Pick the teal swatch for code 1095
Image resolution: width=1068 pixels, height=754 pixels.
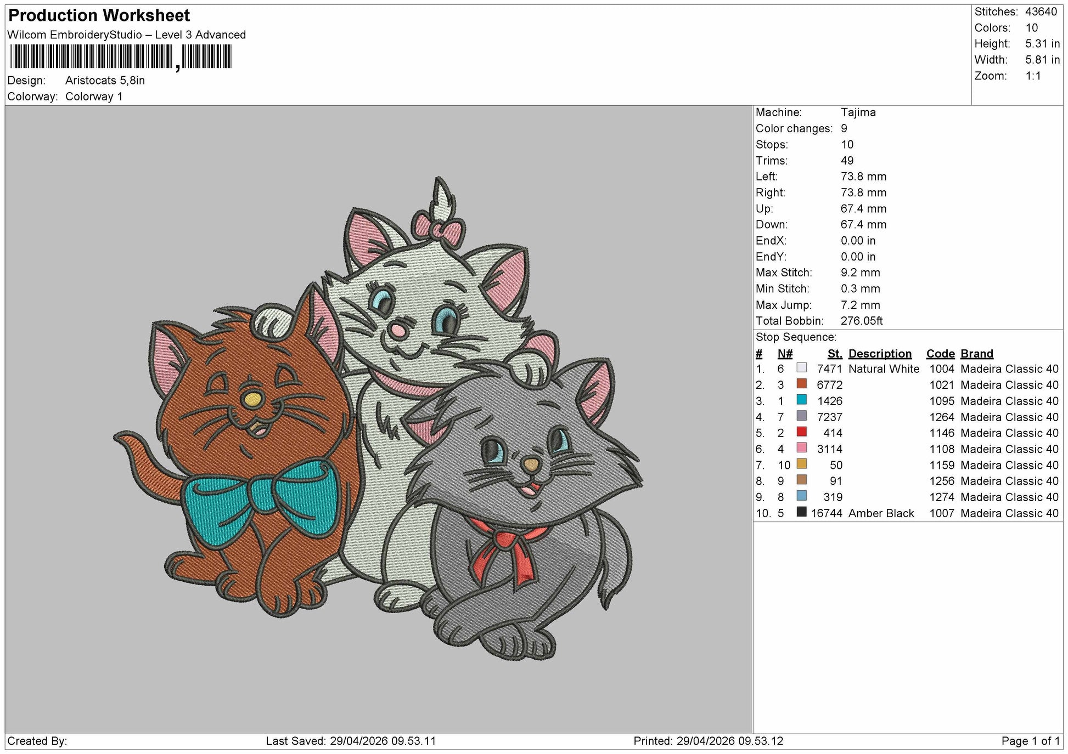pyautogui.click(x=802, y=400)
